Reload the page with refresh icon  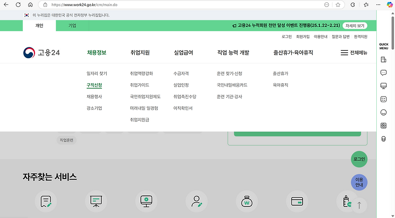(x=18, y=4)
